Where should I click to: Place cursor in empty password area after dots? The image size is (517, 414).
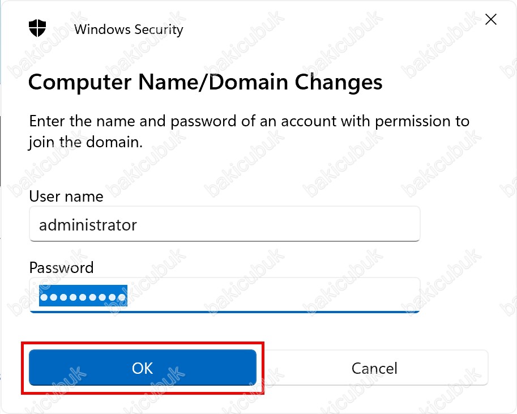(272, 296)
